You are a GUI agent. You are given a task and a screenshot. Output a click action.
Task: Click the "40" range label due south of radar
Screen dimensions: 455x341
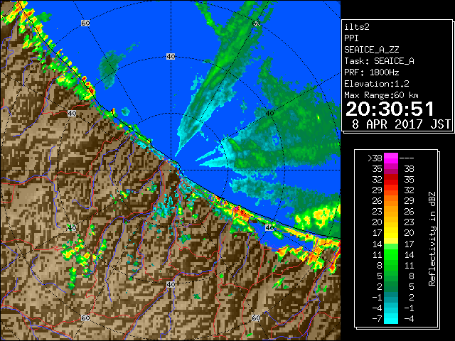click(171, 284)
